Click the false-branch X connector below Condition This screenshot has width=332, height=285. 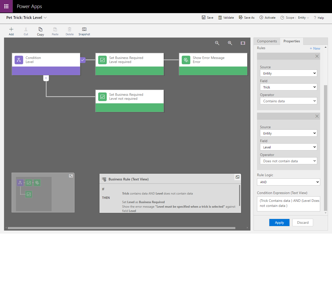[x=46, y=78]
